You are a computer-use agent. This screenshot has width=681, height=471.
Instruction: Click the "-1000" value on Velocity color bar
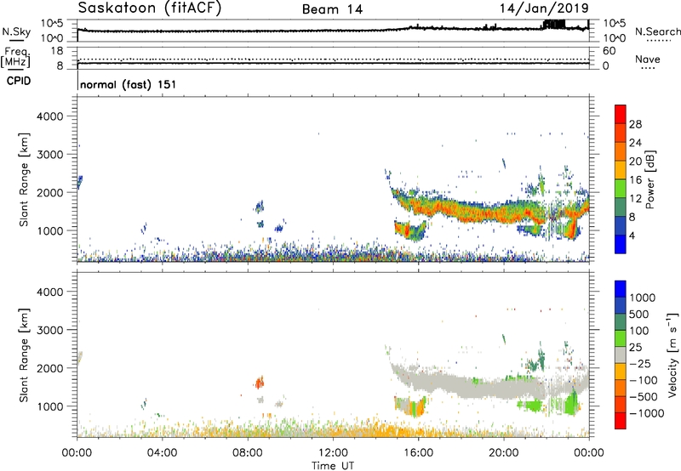[647, 413]
